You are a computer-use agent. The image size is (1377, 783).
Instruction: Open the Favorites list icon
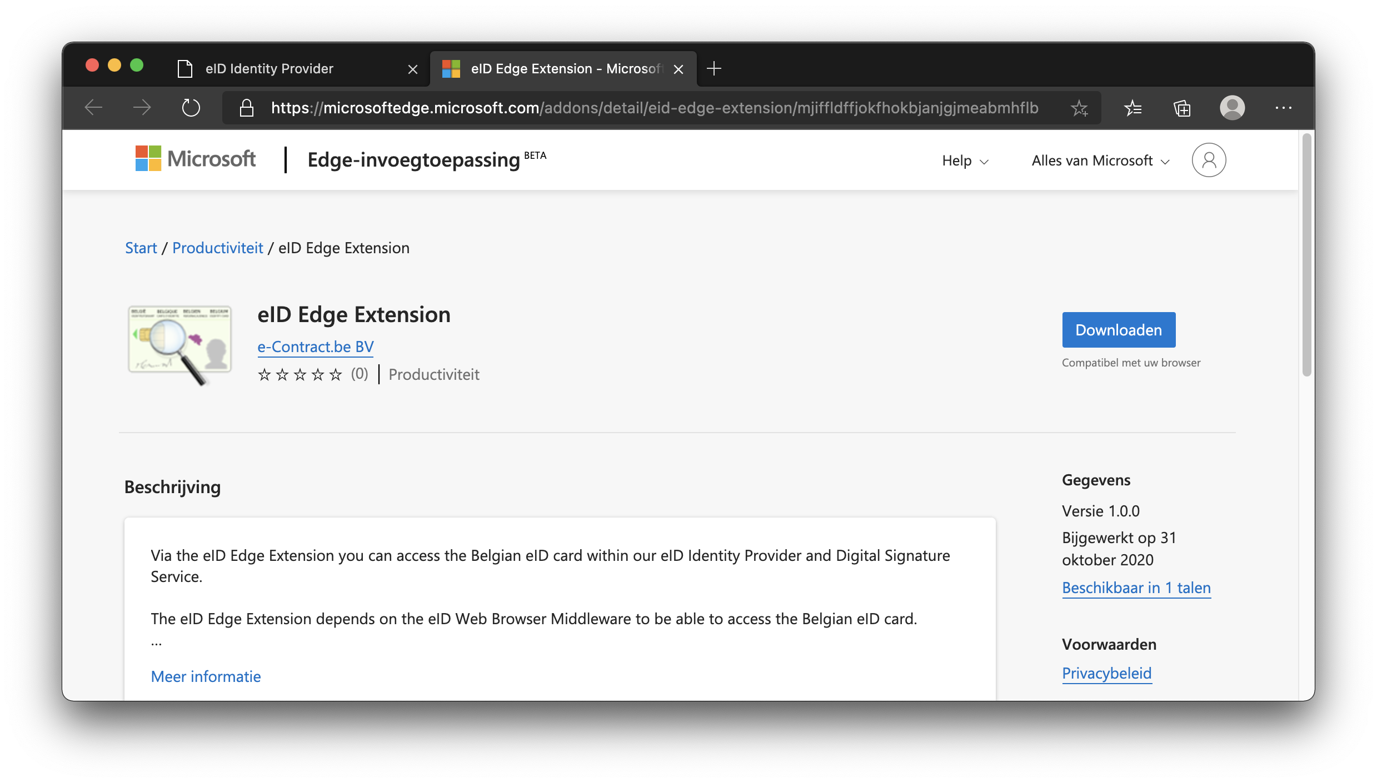[1132, 108]
